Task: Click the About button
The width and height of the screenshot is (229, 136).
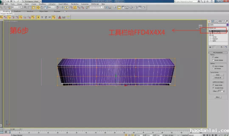Action: point(218,97)
